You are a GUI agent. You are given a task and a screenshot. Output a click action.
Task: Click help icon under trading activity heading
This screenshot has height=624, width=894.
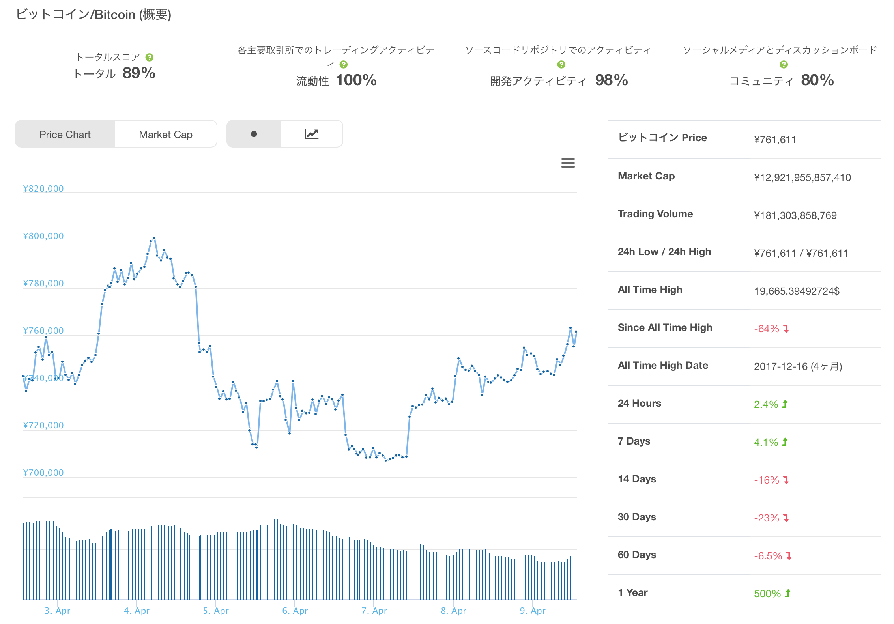[344, 64]
